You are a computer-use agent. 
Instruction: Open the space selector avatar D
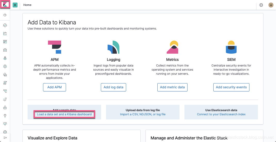pos(15,5)
